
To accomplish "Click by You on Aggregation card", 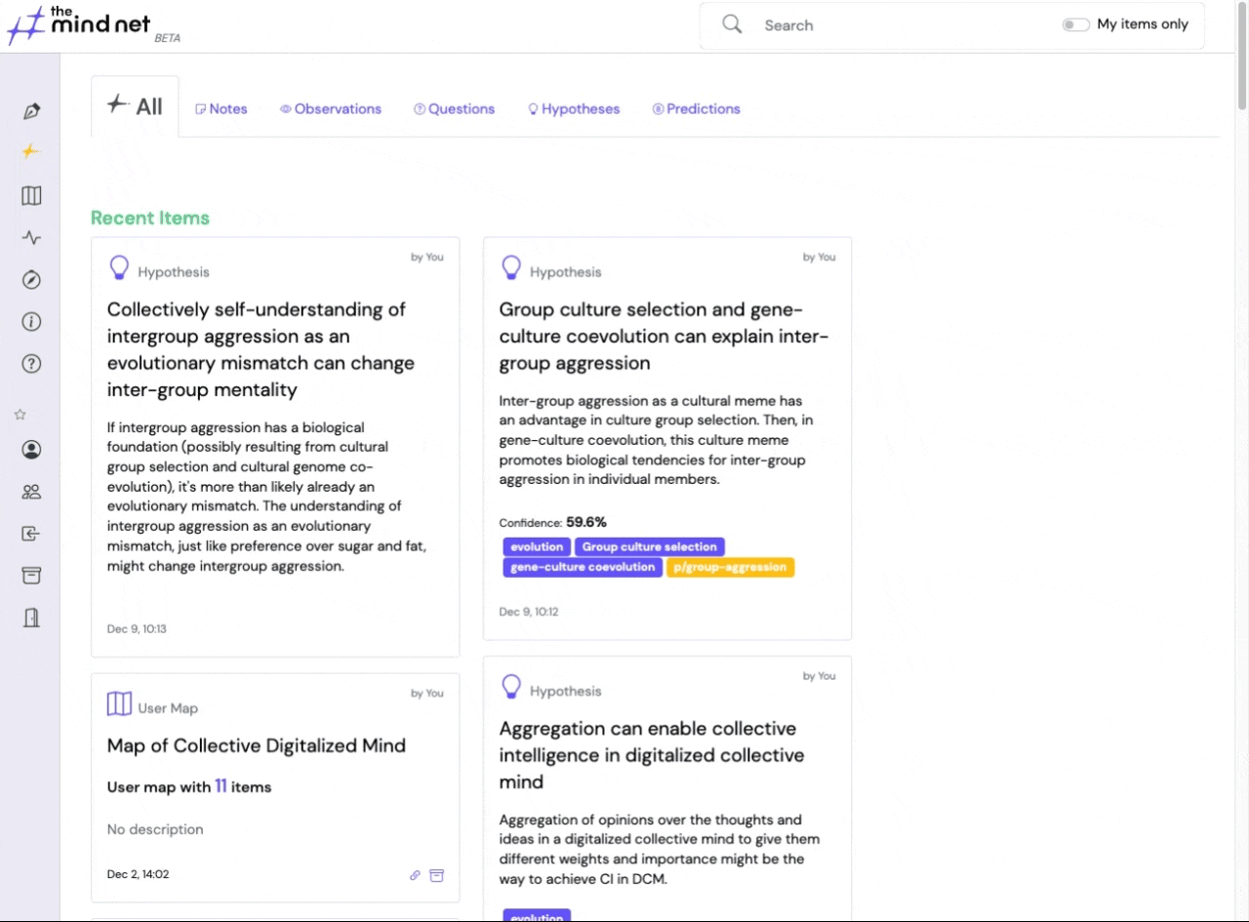I will [x=820, y=675].
